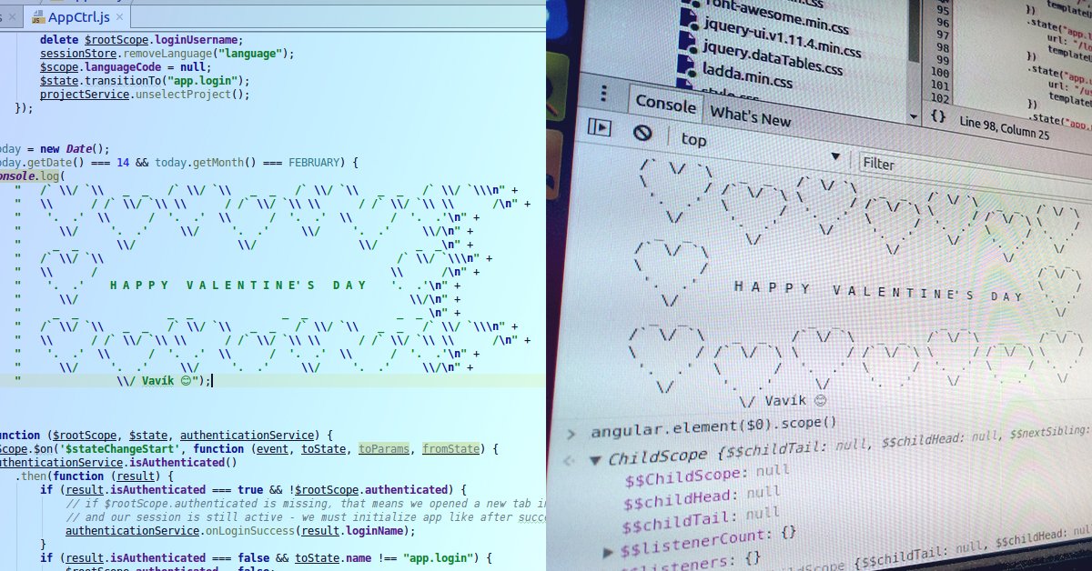The image size is (1092, 571).
Task: Click the file list scroll-down arrow
Action: tap(913, 116)
